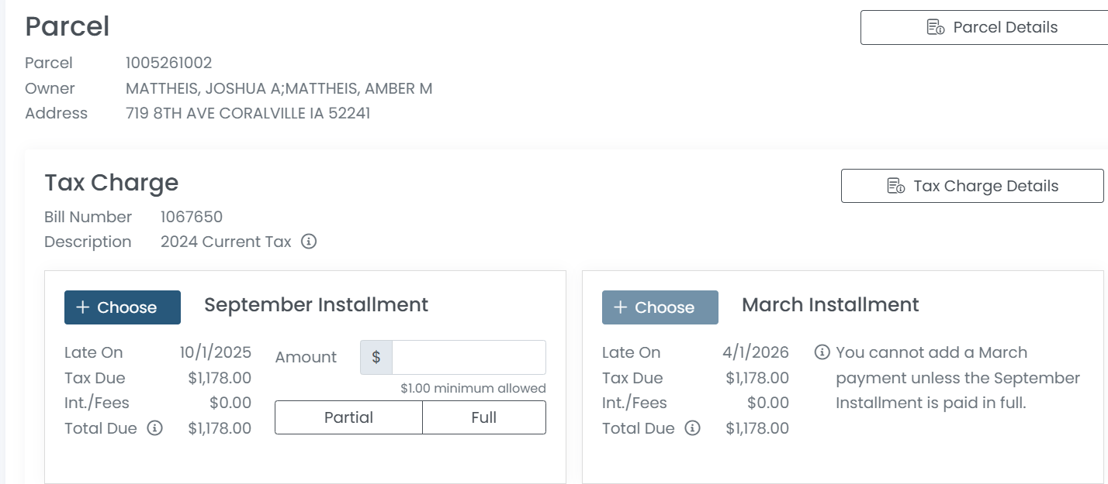The width and height of the screenshot is (1108, 484).
Task: Click March Installment Total Due info icon
Action: [x=693, y=428]
